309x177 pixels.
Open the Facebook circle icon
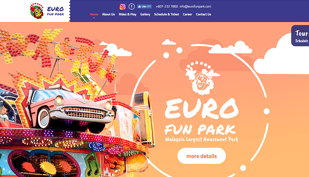pos(132,7)
